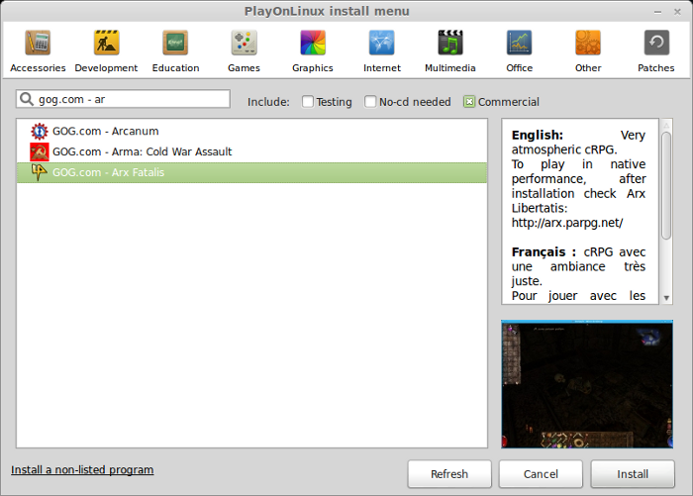Click 'Install a non-listed program' link
The image size is (693, 496).
(x=82, y=469)
